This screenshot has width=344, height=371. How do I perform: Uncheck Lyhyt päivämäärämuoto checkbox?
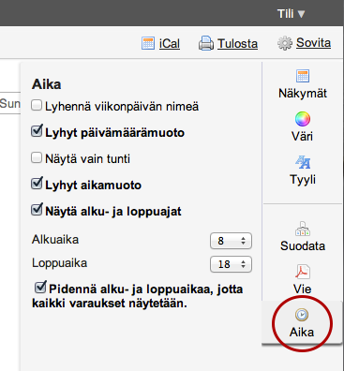click(x=37, y=131)
